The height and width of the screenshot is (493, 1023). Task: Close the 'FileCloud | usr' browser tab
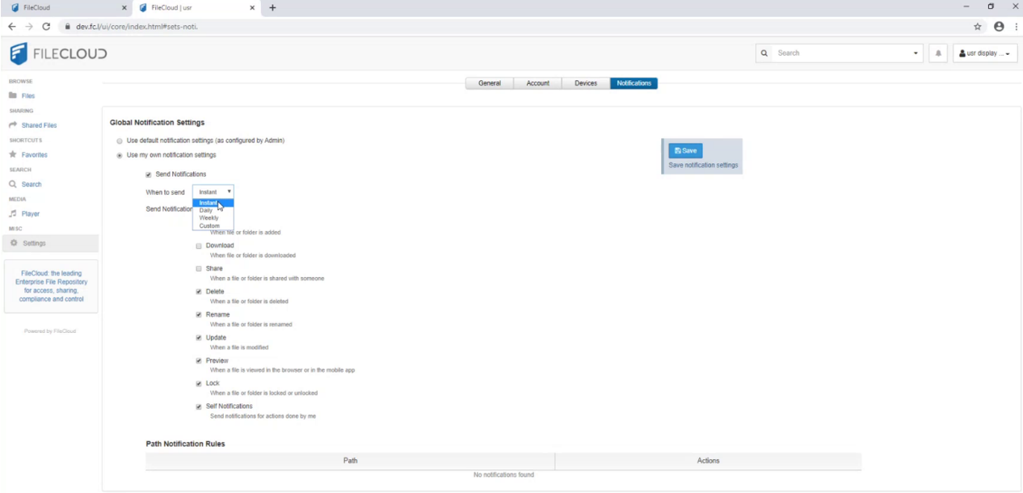pos(252,7)
